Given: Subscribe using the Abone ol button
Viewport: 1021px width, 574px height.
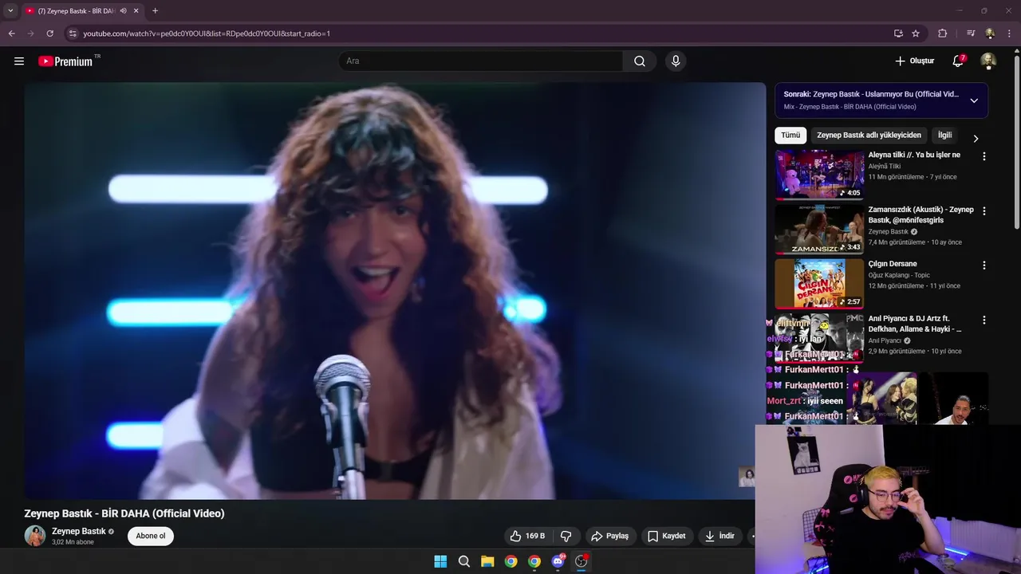Looking at the screenshot, I should click(x=151, y=536).
